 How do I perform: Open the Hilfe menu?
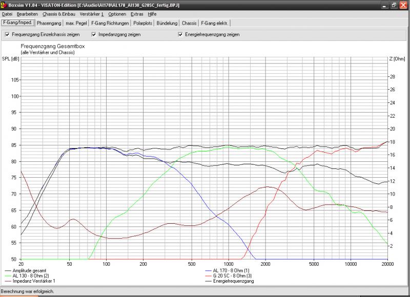[152, 14]
